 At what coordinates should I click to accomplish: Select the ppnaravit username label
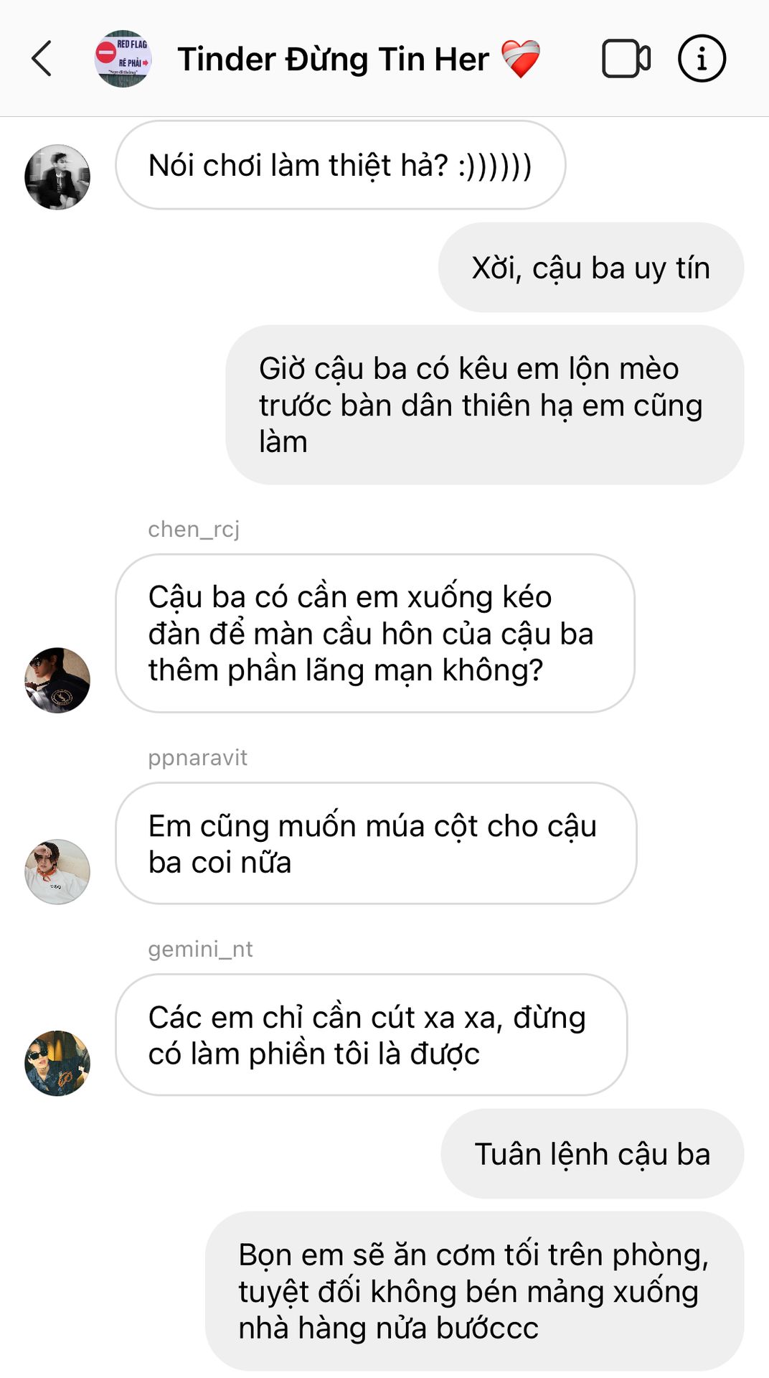[x=197, y=757]
